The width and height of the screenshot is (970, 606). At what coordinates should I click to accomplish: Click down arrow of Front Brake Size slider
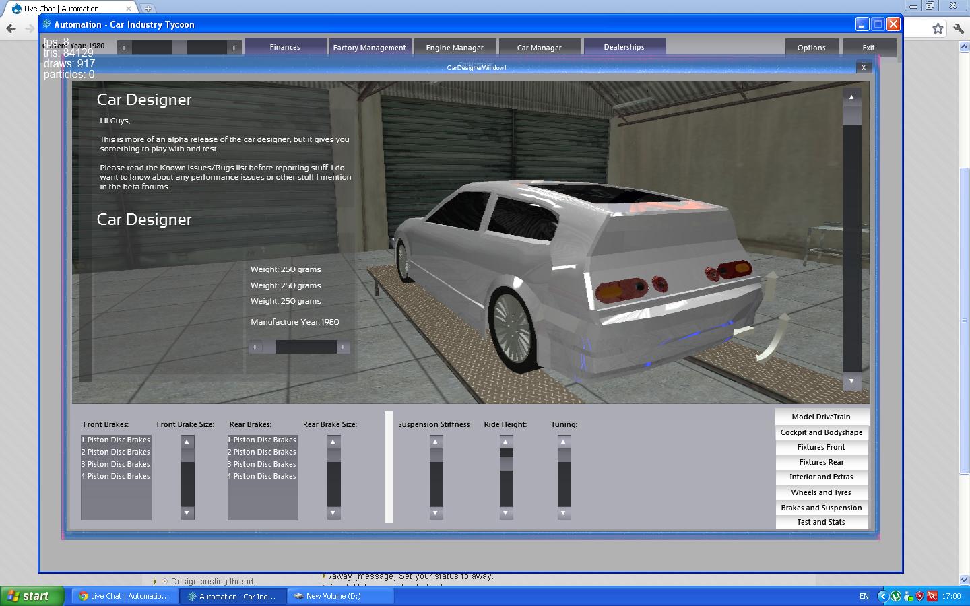point(187,513)
